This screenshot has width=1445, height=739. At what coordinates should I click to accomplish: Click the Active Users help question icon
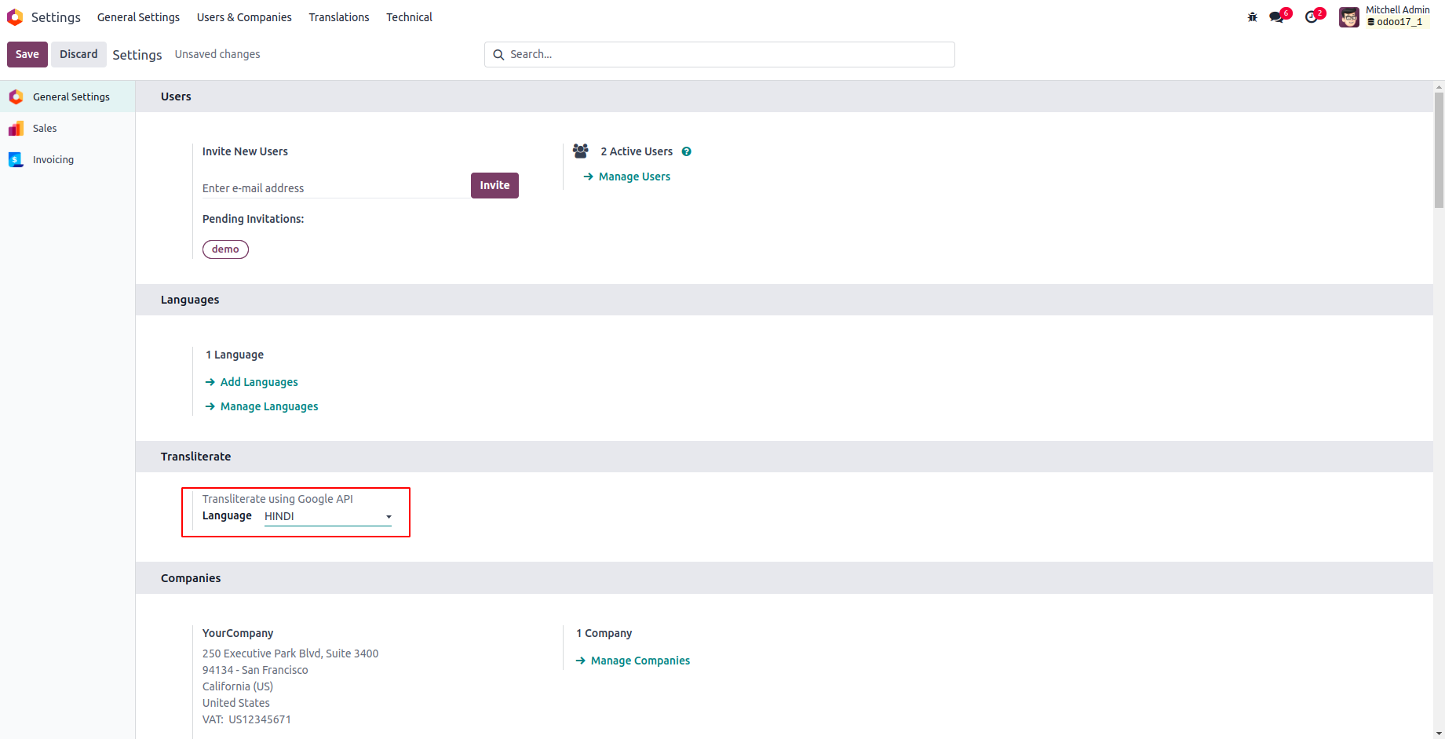pyautogui.click(x=686, y=152)
